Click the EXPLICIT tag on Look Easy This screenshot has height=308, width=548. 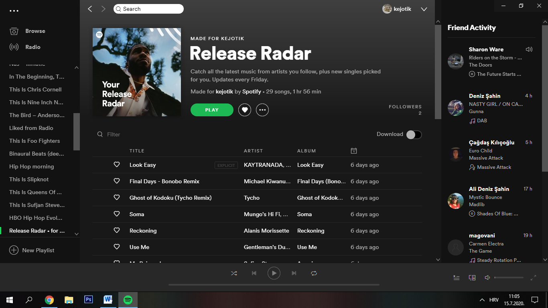pos(226,165)
